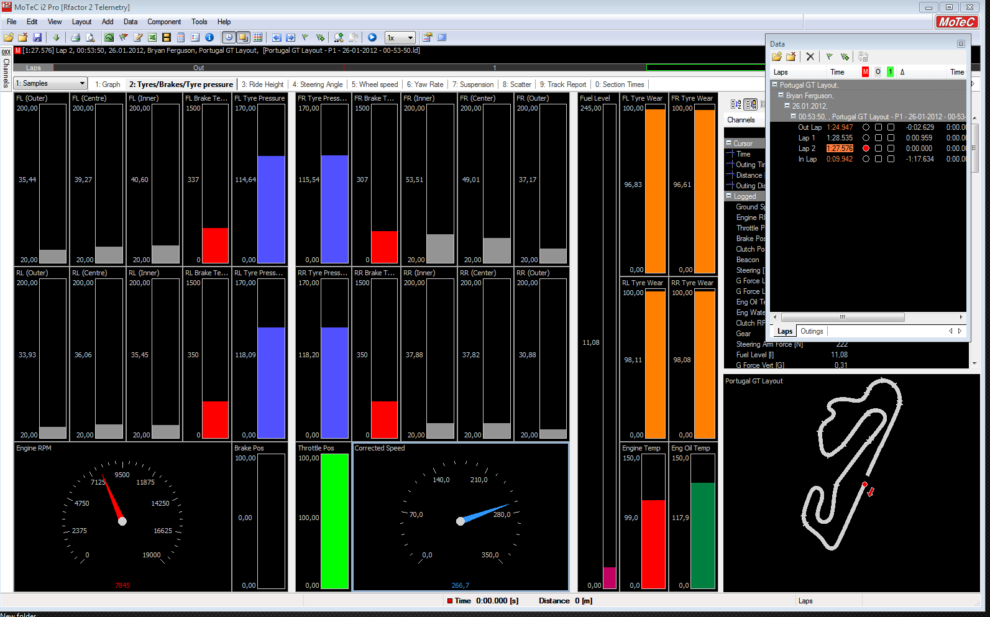Collapse the 00:53:50 session node

(x=794, y=116)
